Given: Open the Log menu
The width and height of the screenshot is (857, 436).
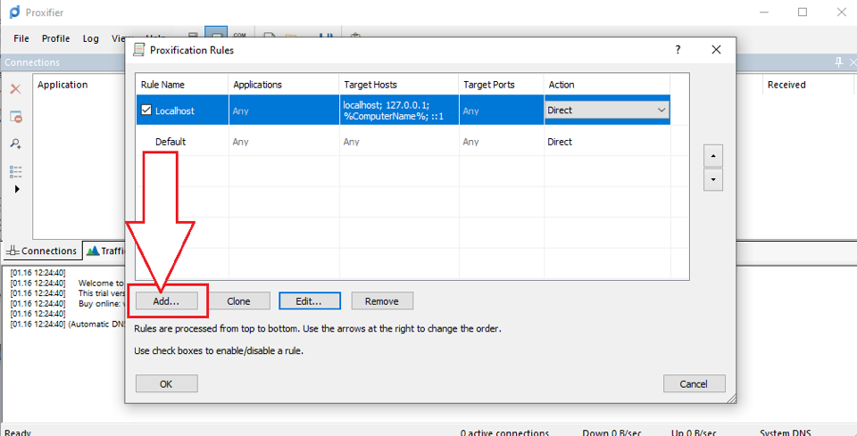Looking at the screenshot, I should (x=91, y=38).
